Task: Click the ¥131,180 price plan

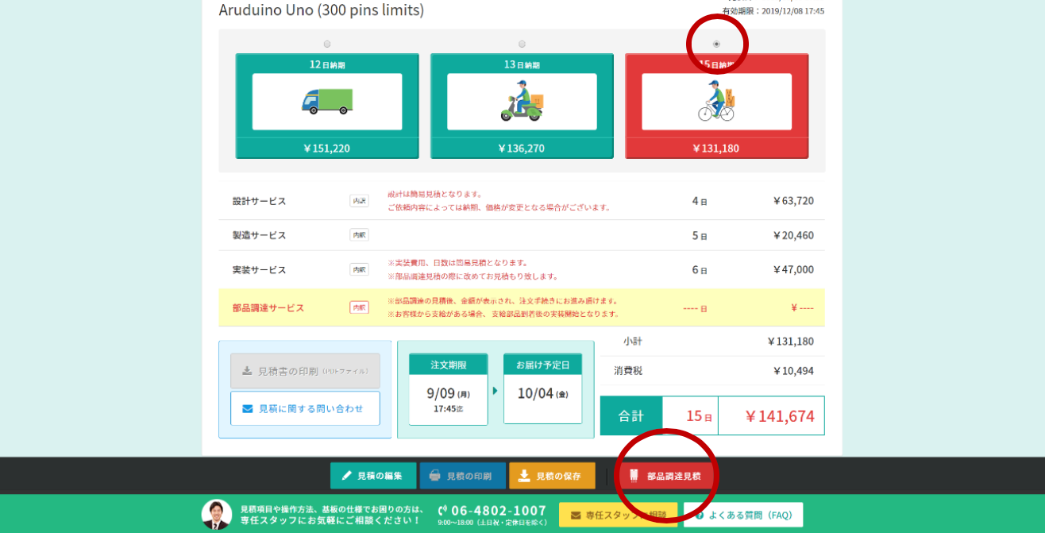Action: 716,148
